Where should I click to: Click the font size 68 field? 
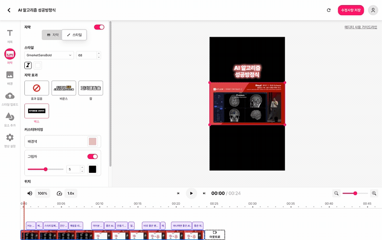point(86,55)
